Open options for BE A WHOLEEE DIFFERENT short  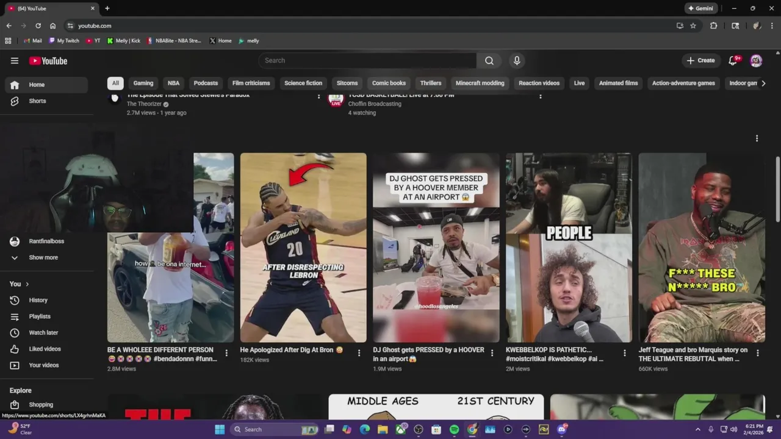point(226,353)
